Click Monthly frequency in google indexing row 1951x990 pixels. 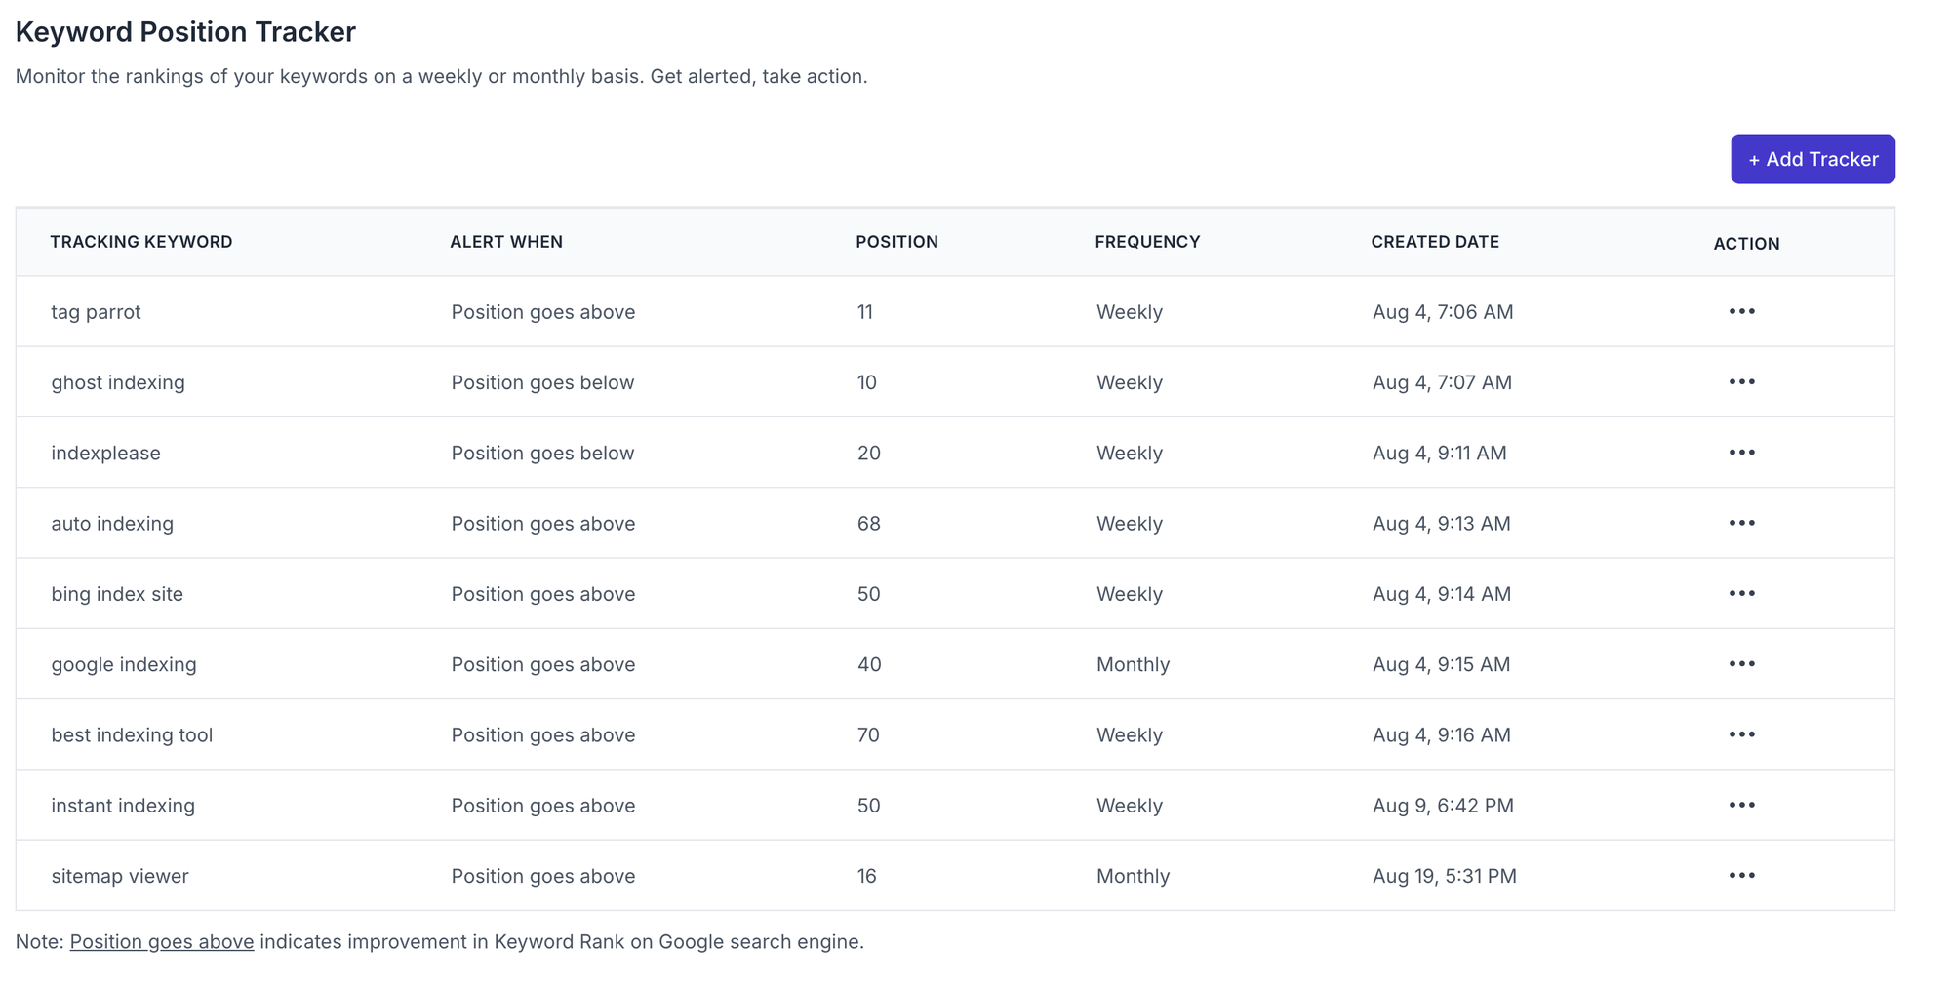click(x=1133, y=664)
